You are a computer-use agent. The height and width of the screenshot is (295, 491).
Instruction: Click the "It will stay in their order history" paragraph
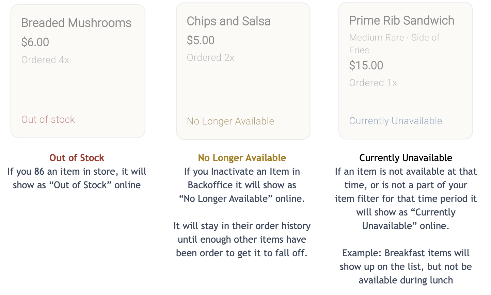[x=242, y=239]
